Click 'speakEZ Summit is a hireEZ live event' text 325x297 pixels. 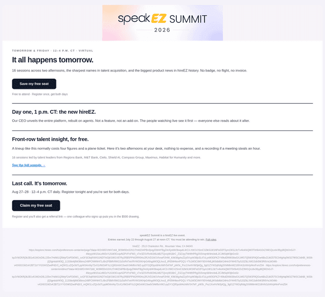pyautogui.click(x=162, y=236)
